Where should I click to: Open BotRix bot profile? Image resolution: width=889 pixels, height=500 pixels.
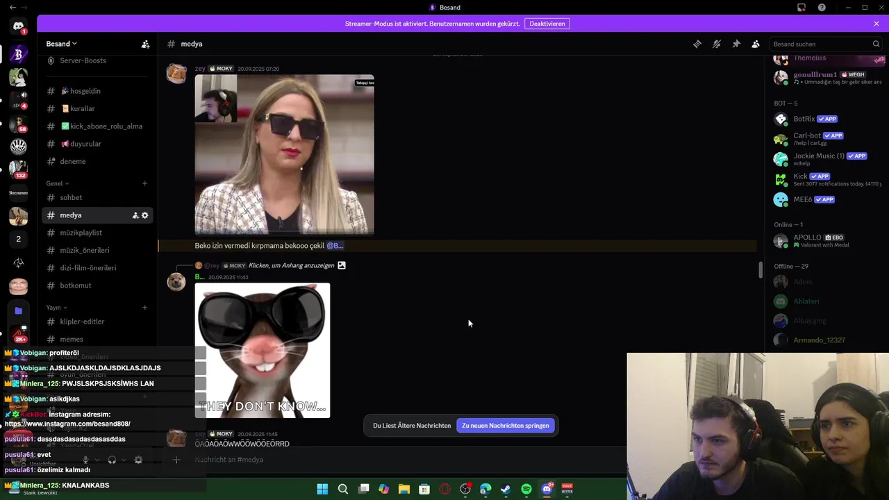coord(826,119)
